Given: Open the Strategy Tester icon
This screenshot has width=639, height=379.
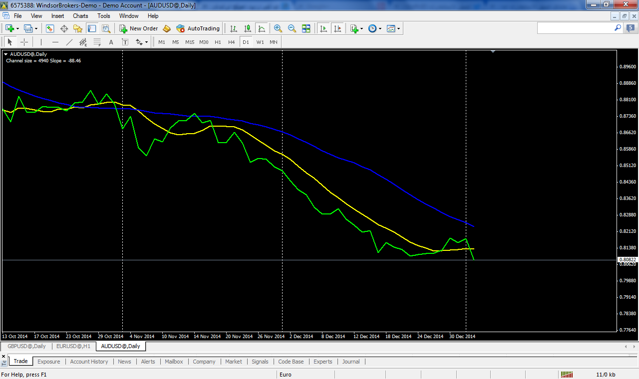Looking at the screenshot, I should pos(106,28).
